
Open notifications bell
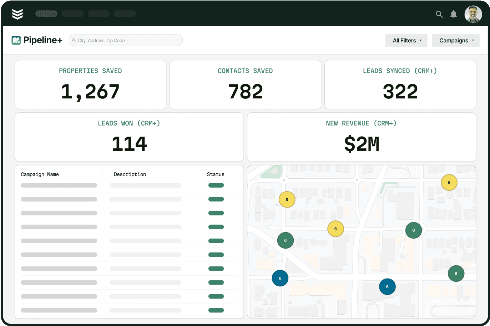tap(453, 14)
